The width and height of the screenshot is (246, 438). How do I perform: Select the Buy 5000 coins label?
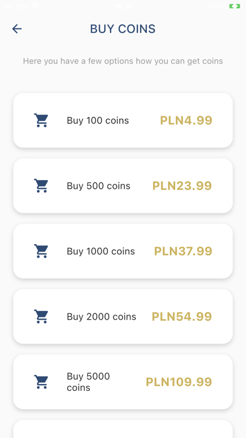(88, 382)
